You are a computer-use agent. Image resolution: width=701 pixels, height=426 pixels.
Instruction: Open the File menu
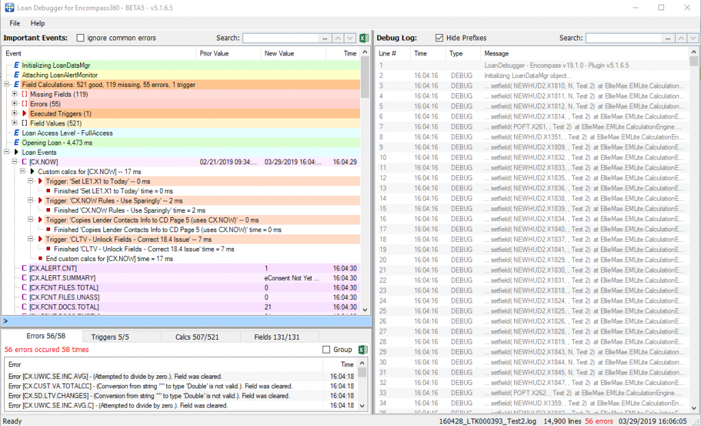click(x=14, y=23)
